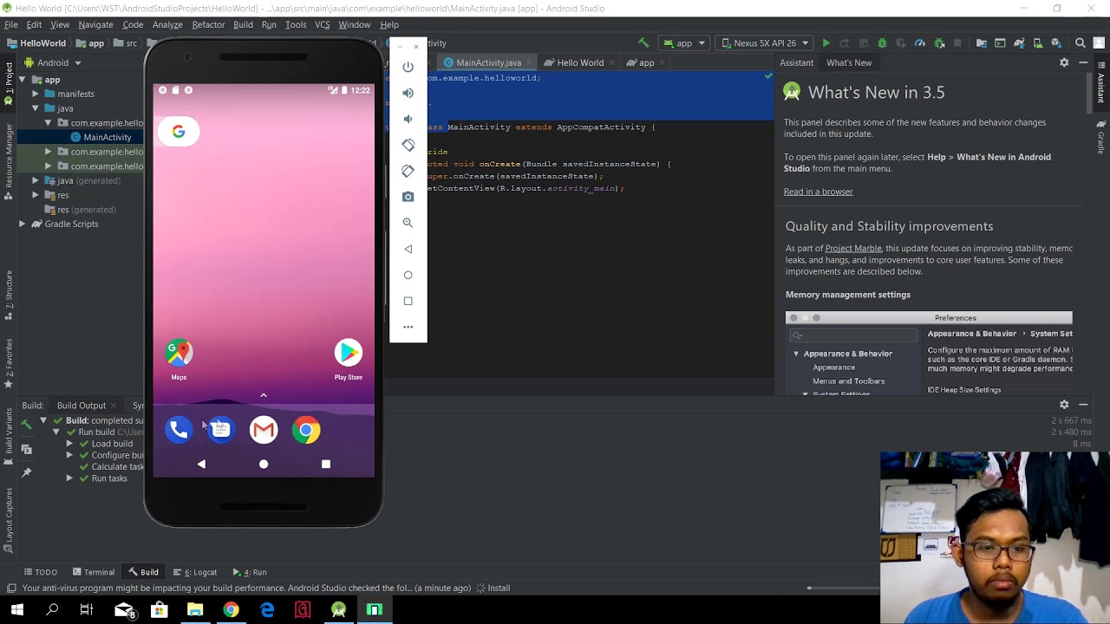The width and height of the screenshot is (1110, 624).
Task: Open the Profiler gauge icon in toolbar
Action: (919, 42)
